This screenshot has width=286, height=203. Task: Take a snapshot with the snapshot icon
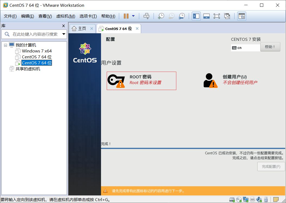click(161, 16)
